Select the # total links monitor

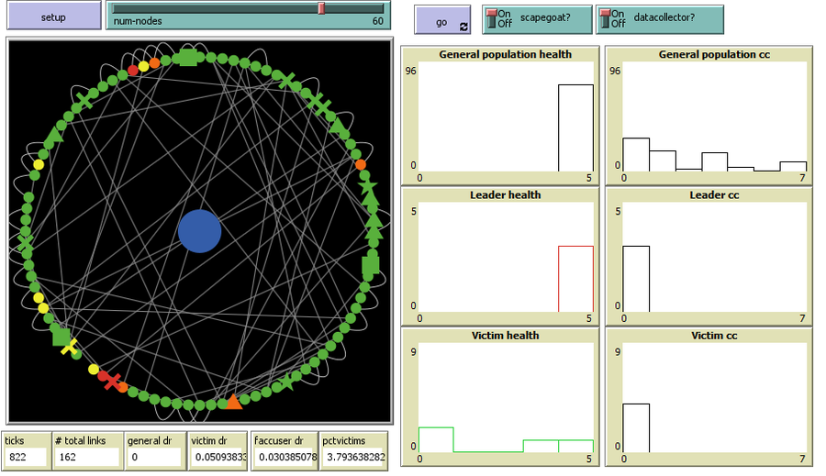point(86,449)
